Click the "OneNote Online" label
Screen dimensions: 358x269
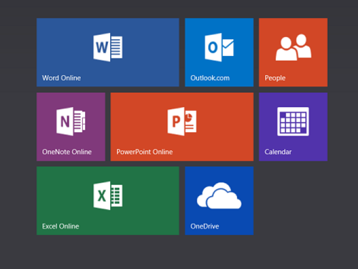click(67, 152)
